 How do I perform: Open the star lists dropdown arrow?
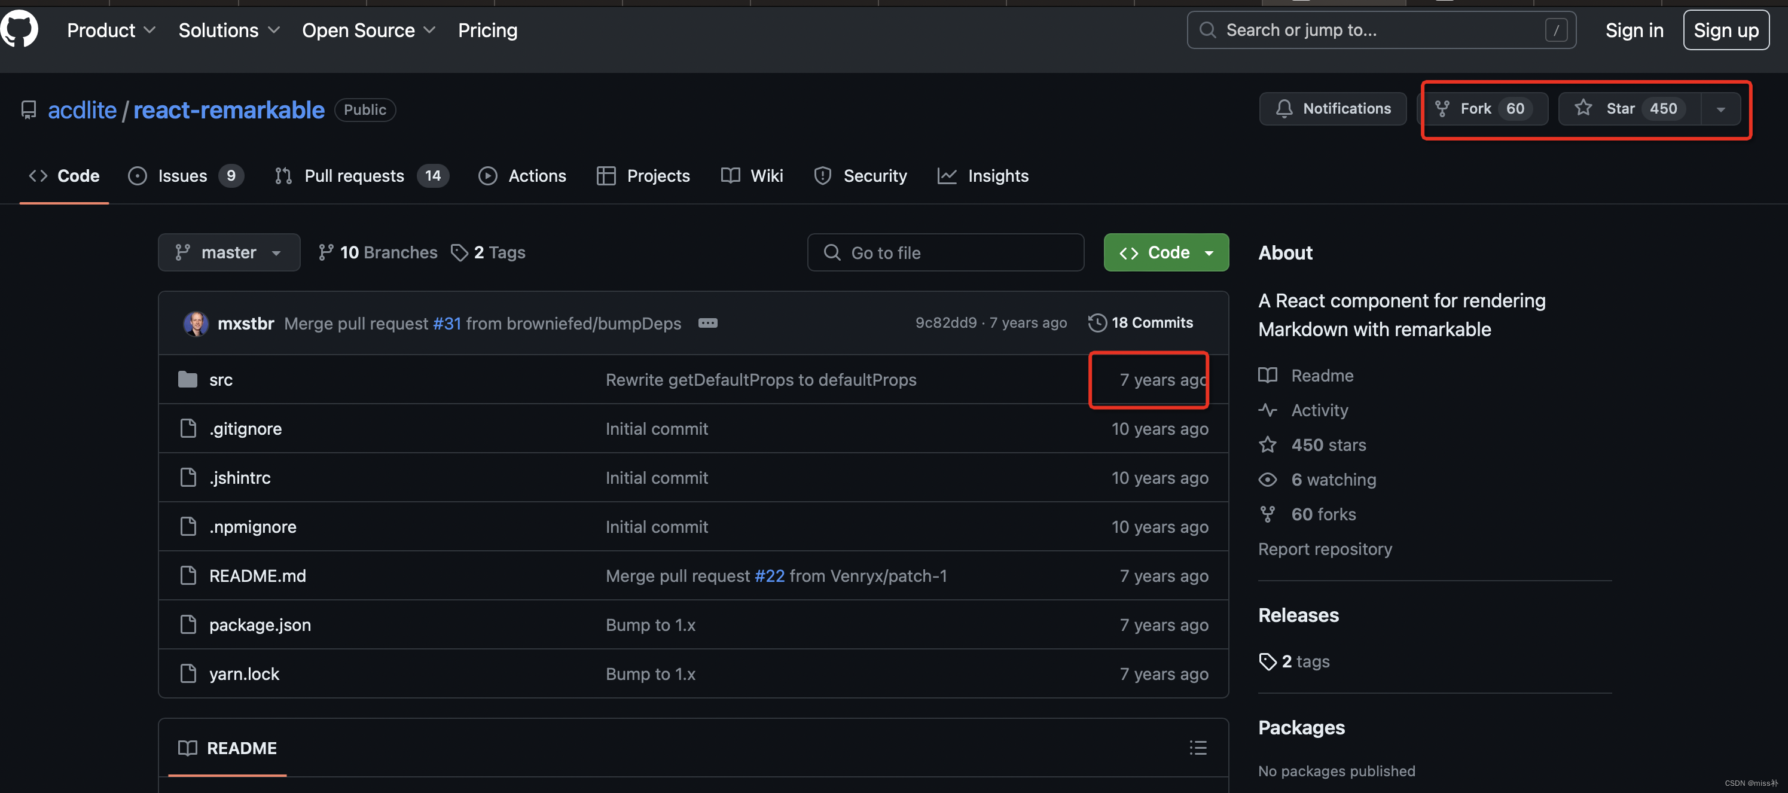(1719, 109)
